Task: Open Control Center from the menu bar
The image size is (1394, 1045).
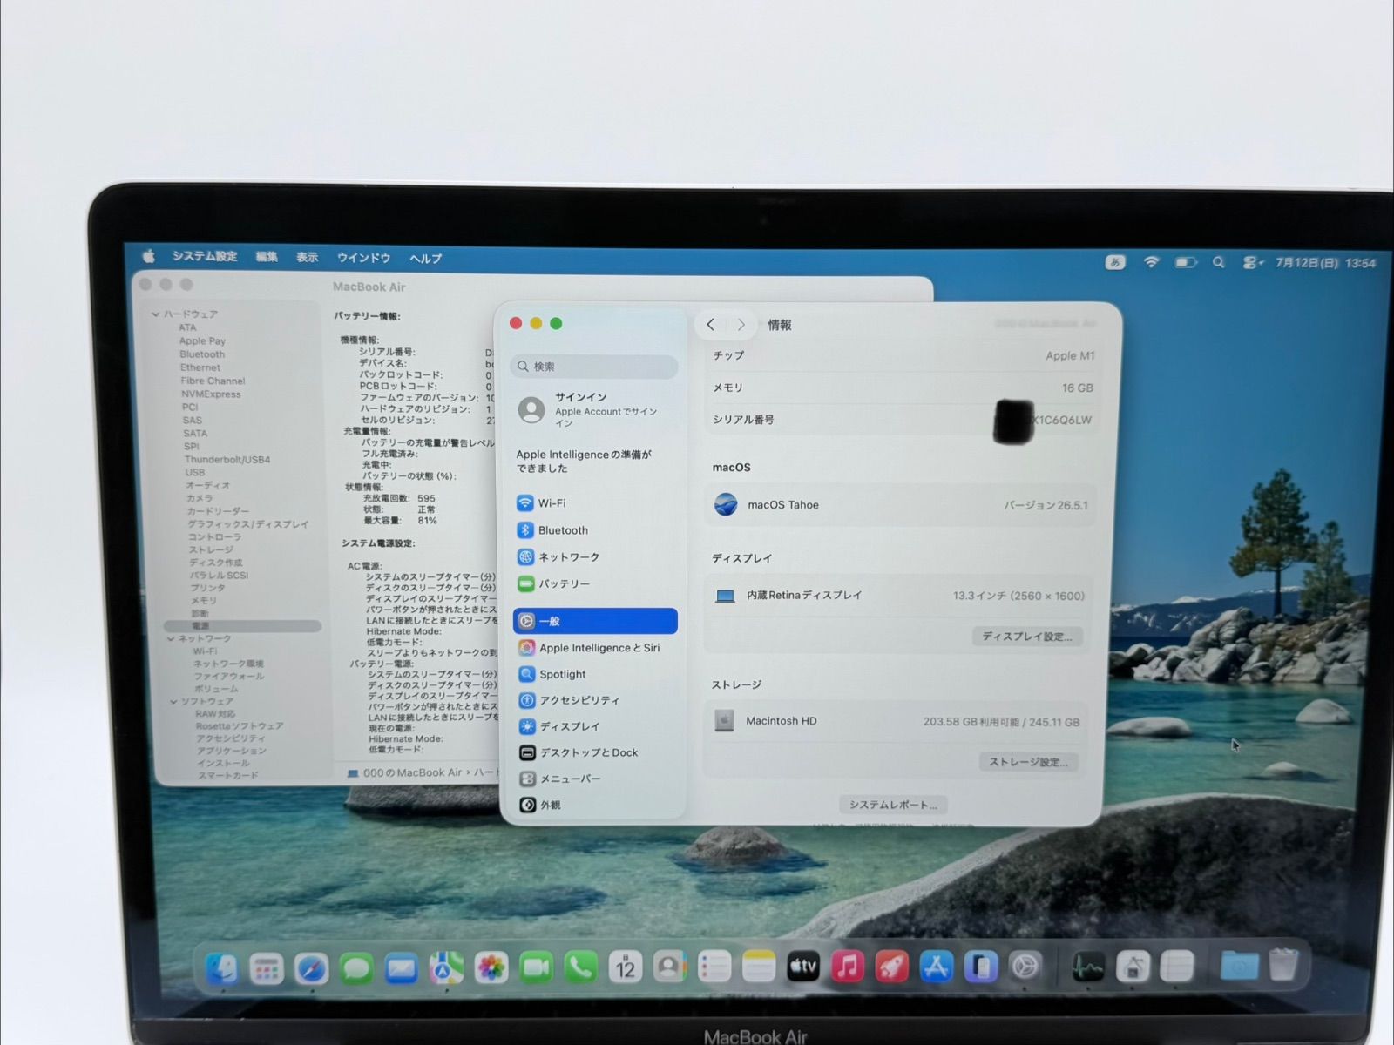Action: tap(1251, 262)
